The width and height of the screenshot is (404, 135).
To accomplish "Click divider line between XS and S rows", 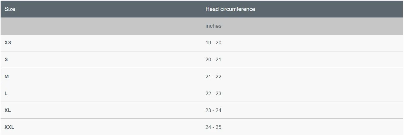I will click(202, 51).
